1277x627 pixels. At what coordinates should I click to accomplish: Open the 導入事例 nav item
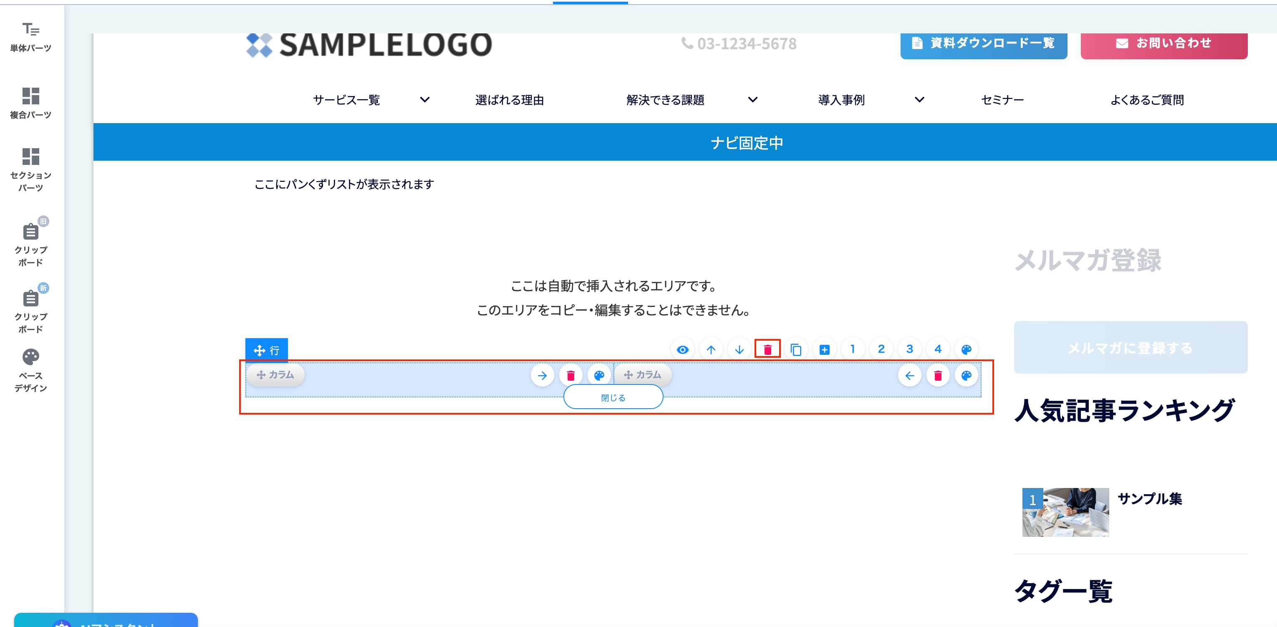click(x=841, y=100)
